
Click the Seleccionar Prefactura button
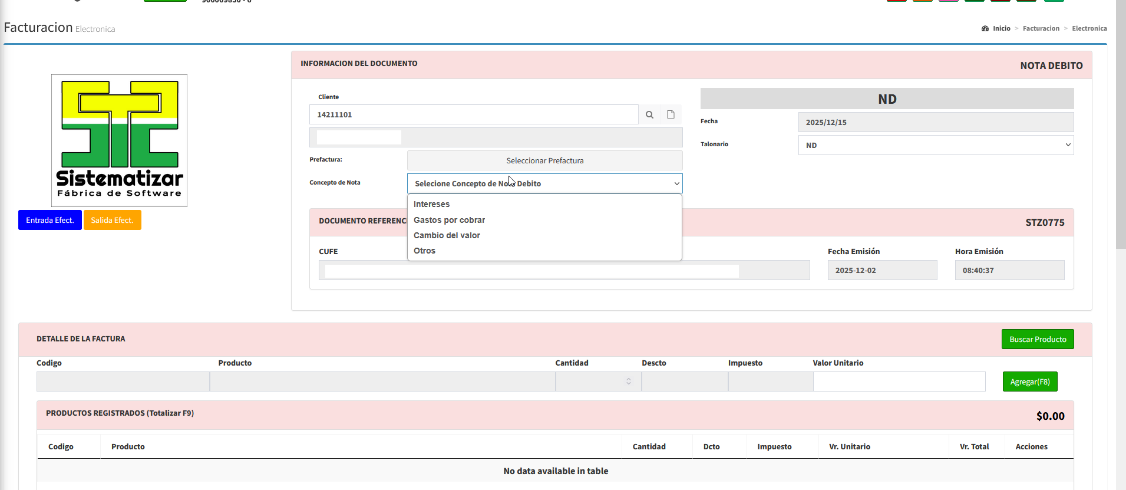tap(544, 160)
